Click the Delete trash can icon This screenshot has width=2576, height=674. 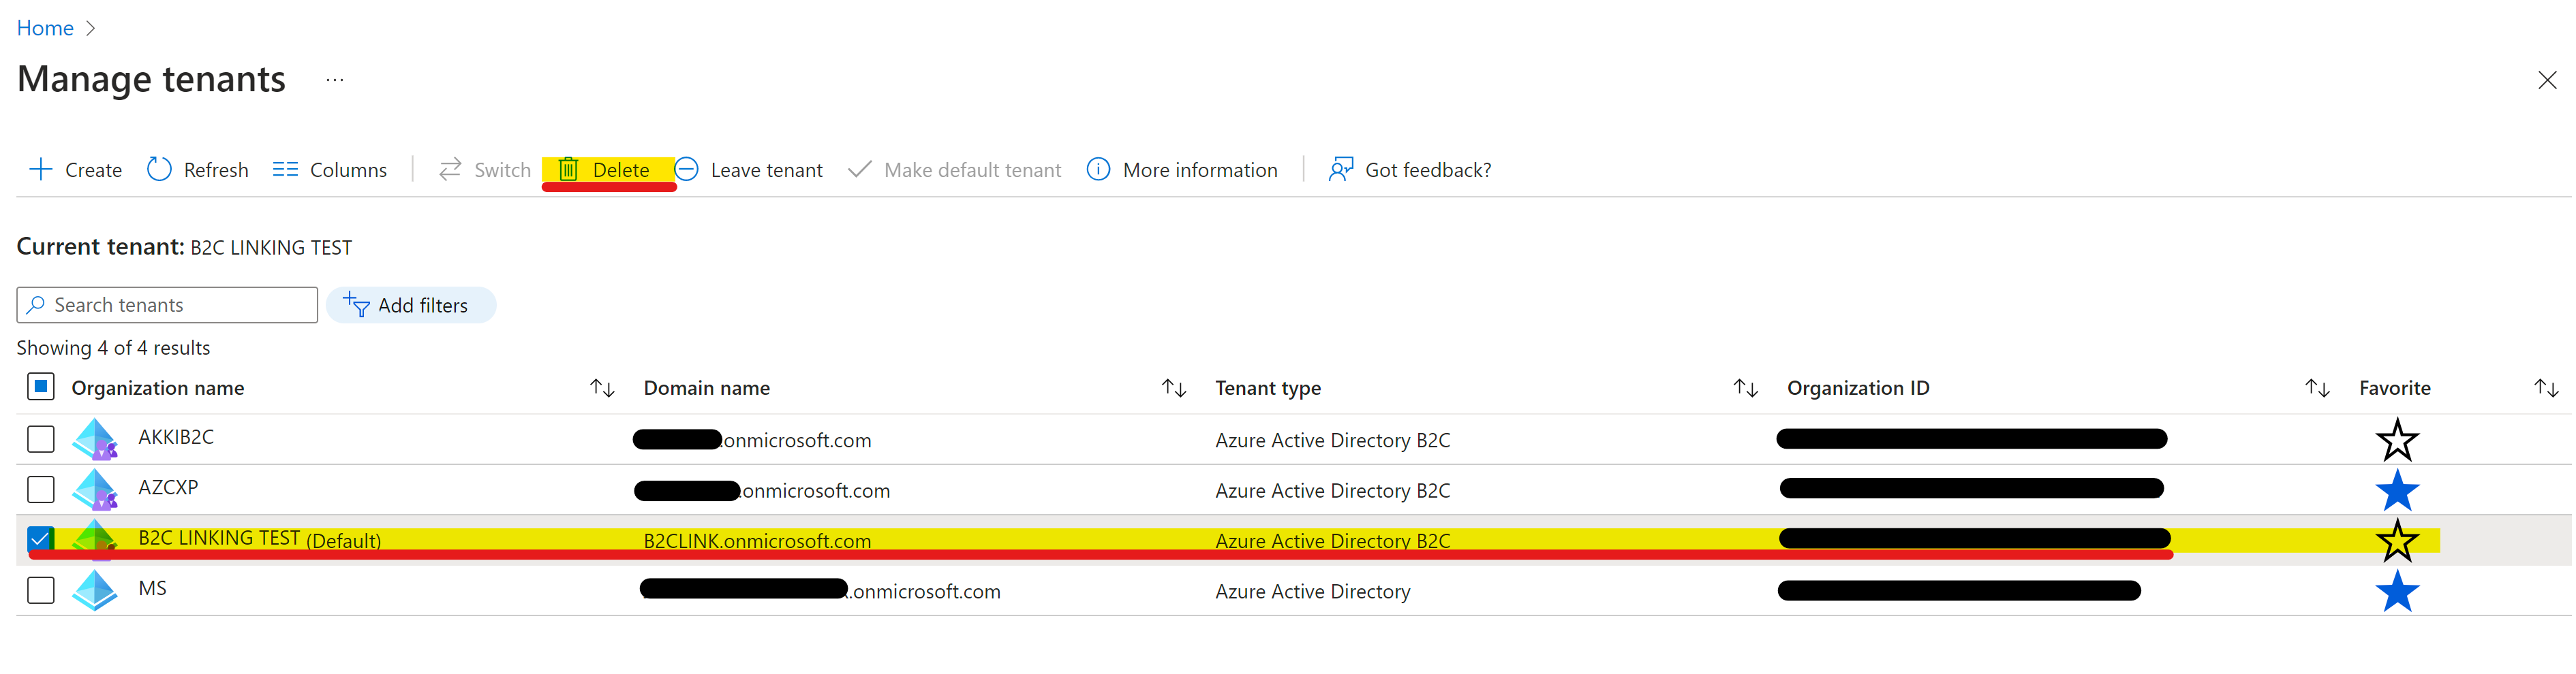(568, 170)
